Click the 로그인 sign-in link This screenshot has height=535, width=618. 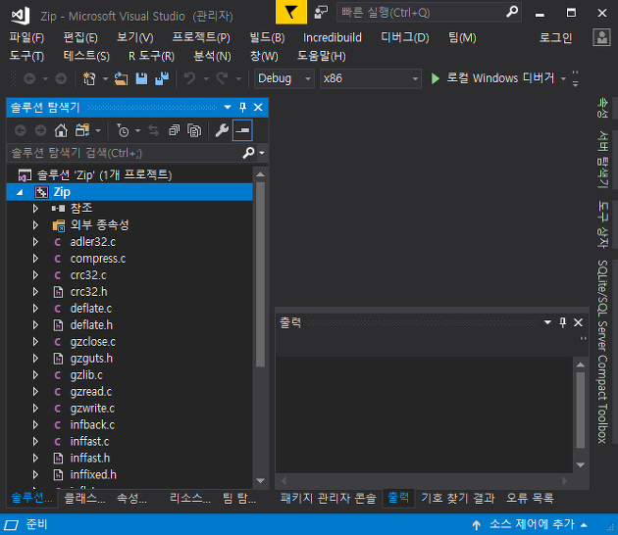(555, 37)
